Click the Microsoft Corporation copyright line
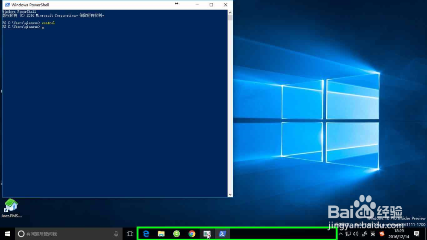 click(x=53, y=15)
